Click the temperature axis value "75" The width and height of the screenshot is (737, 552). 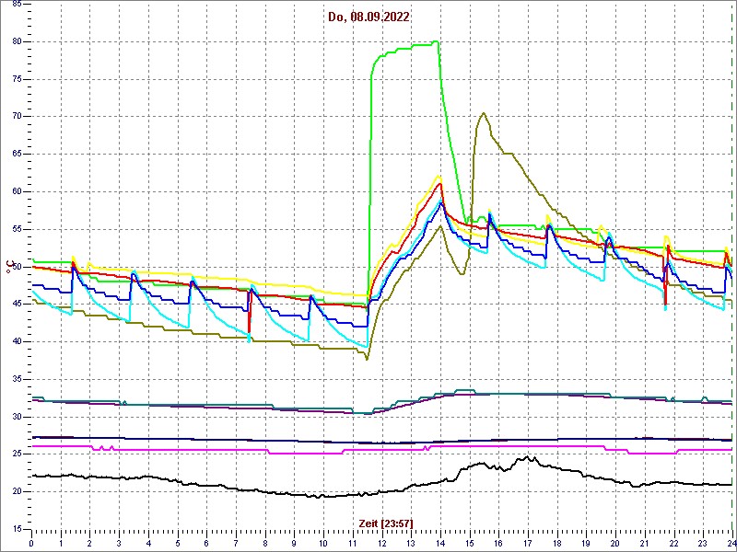point(15,79)
